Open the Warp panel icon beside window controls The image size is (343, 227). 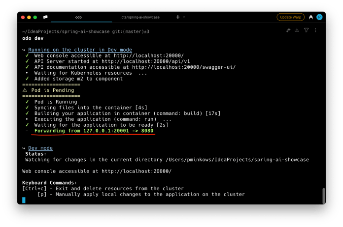click(45, 17)
